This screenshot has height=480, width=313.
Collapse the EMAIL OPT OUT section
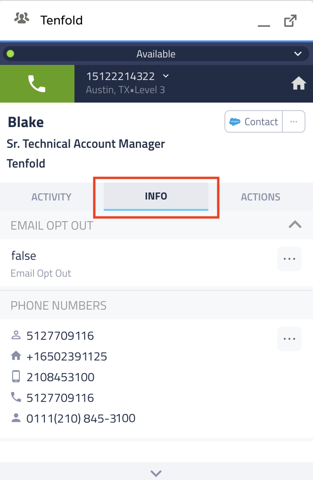coord(296,225)
